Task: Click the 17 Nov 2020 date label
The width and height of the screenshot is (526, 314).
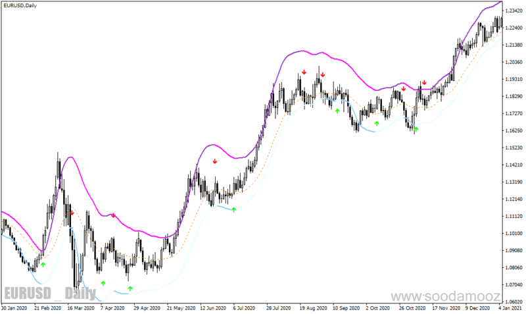Action: point(446,308)
